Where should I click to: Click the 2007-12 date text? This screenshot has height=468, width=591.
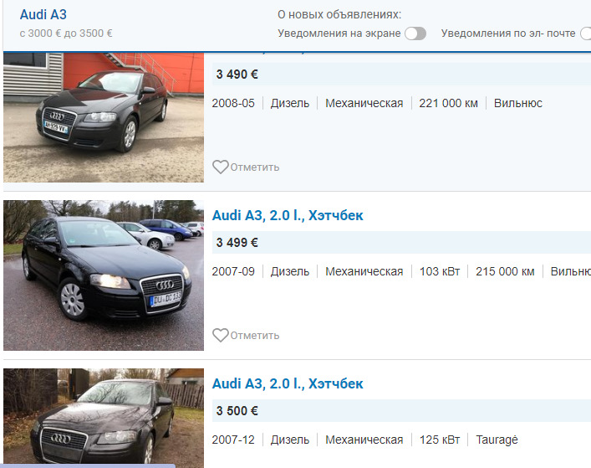point(233,440)
